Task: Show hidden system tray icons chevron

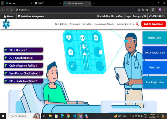Action: (x=130, y=116)
